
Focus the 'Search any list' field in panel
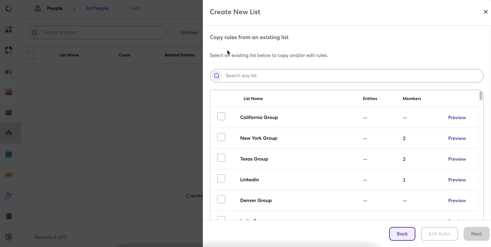[347, 76]
